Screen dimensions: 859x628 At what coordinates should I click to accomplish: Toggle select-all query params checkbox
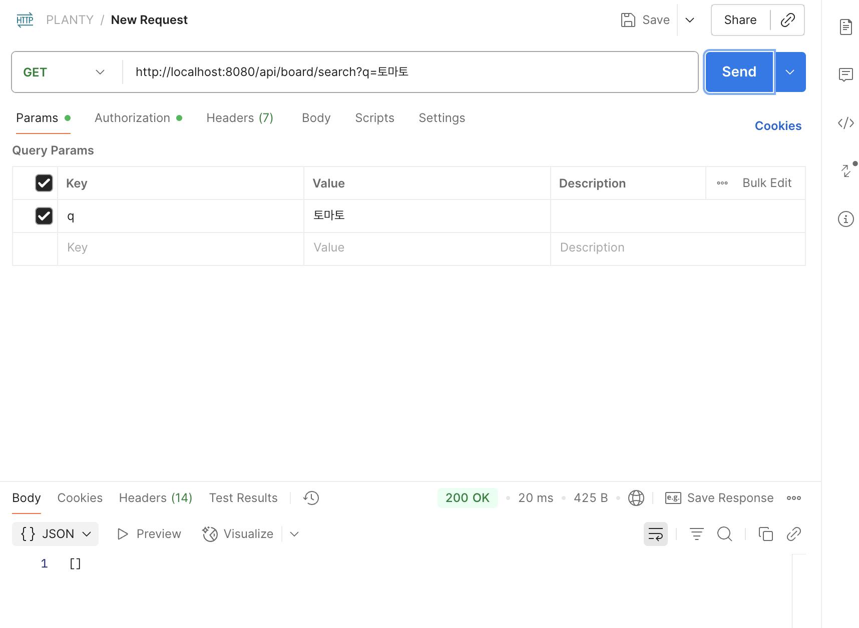44,183
